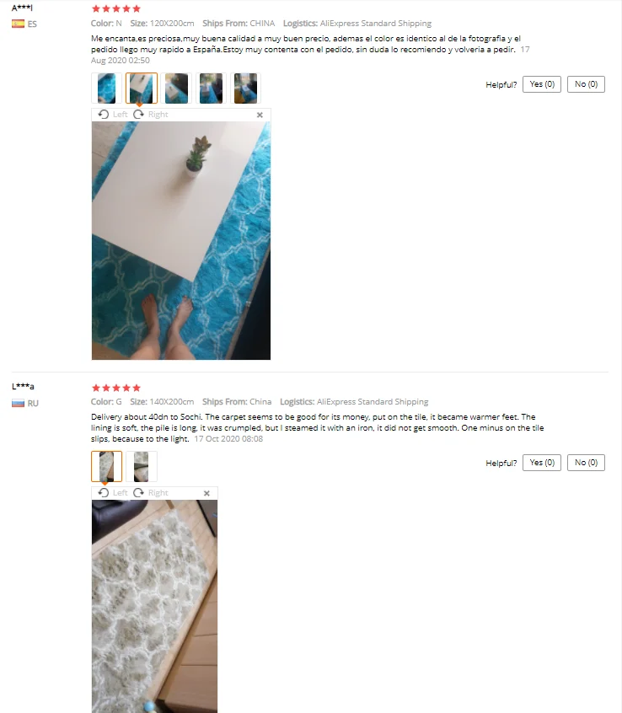
Task: Click the five-star rating of reviewer L***a
Action: 116,388
